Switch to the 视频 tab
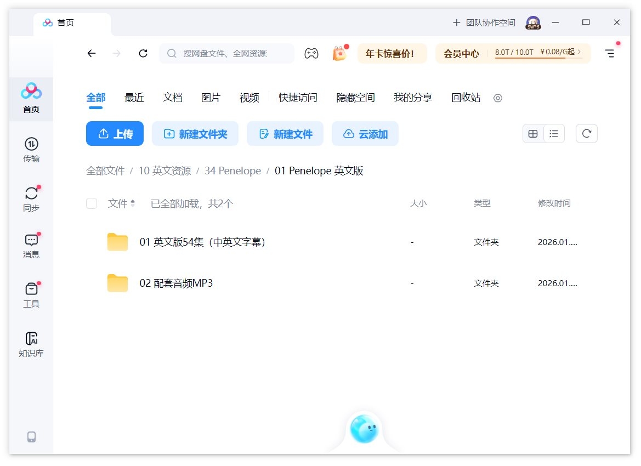 point(249,97)
